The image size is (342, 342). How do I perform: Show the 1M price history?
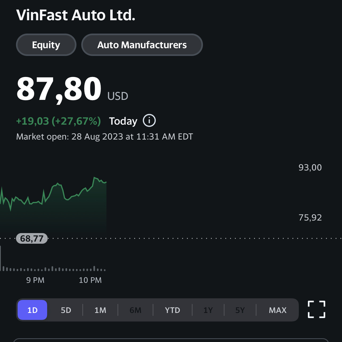pos(100,310)
